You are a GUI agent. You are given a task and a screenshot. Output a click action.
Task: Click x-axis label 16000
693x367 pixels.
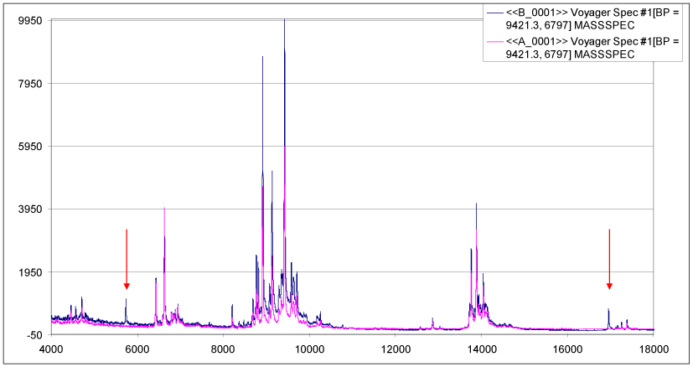pyautogui.click(x=567, y=349)
